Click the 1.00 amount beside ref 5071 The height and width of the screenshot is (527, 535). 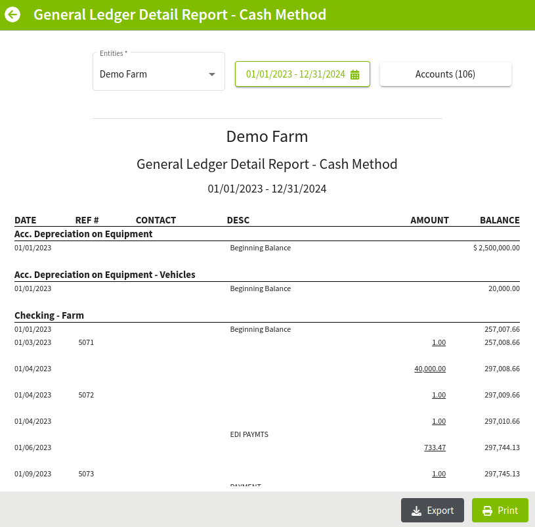pos(439,342)
